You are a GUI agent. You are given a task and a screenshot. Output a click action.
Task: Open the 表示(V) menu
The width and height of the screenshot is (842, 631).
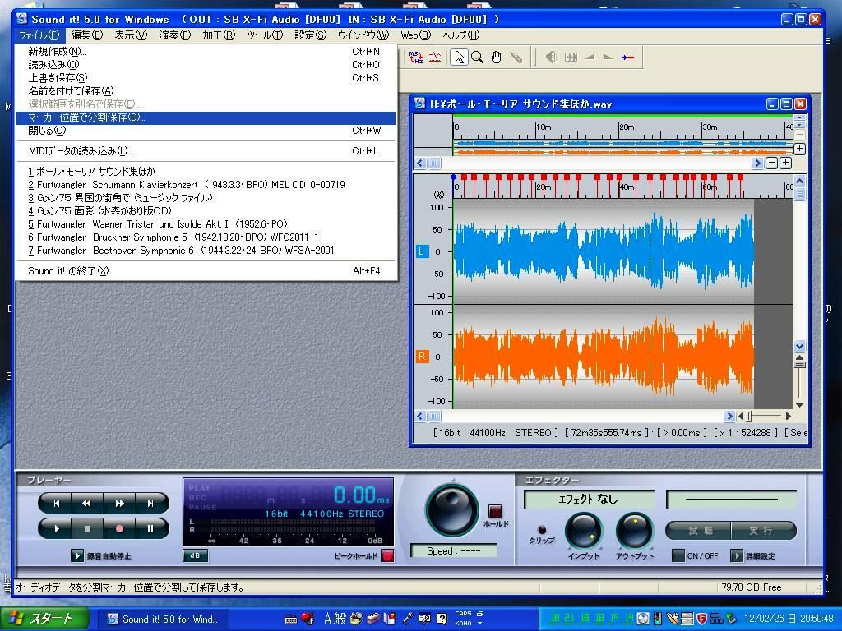click(x=131, y=35)
